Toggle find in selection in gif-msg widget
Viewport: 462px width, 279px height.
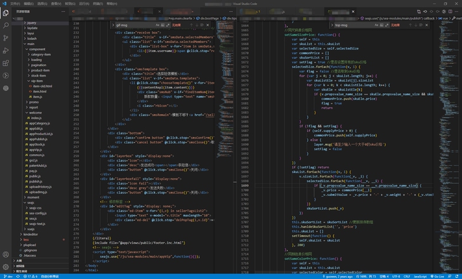tap(202, 25)
